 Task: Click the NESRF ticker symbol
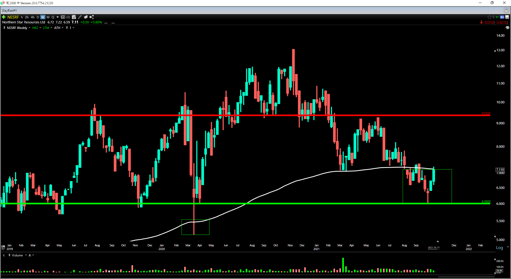pyautogui.click(x=13, y=17)
